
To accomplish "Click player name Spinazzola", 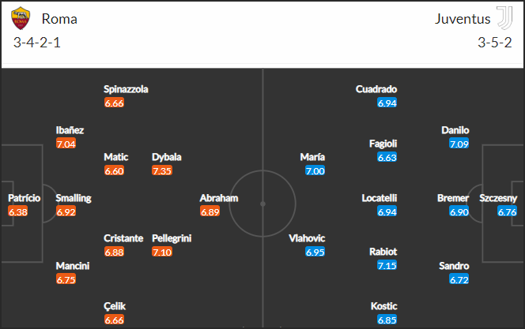I will pyautogui.click(x=126, y=89).
